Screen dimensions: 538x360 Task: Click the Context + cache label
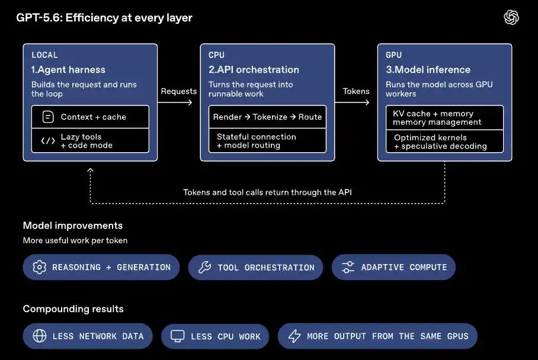(x=94, y=117)
